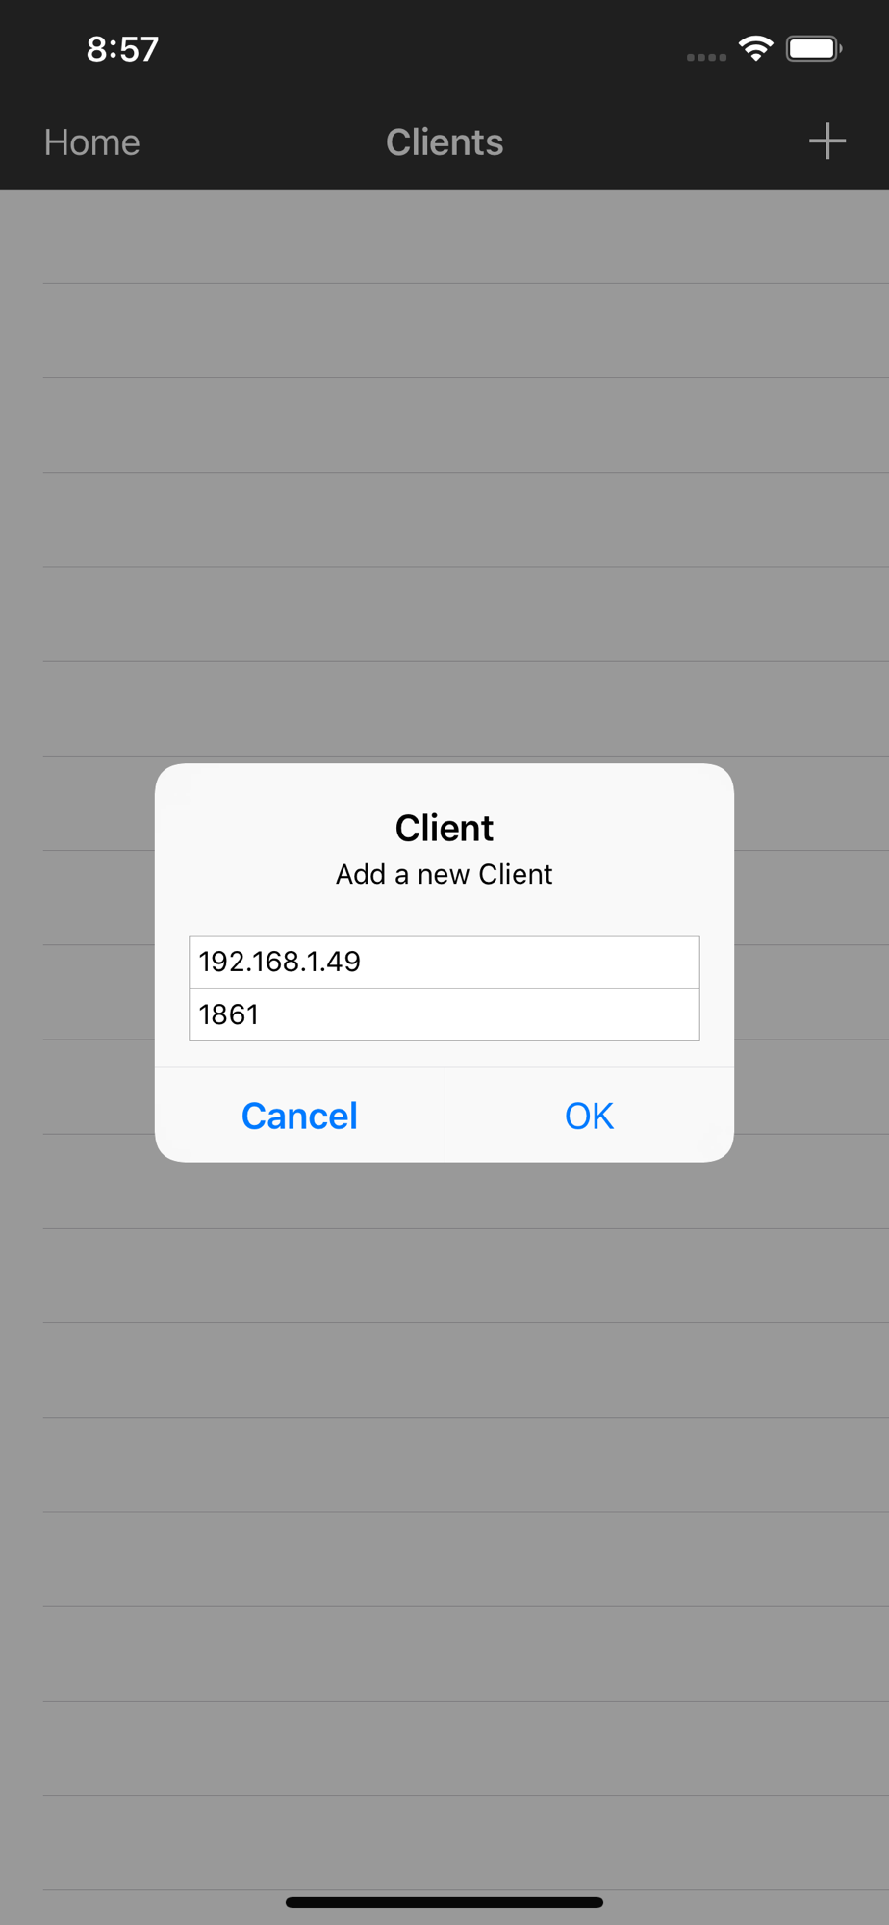Focus the 192.168.1.49 IP address field
Image resolution: width=889 pixels, height=1925 pixels.
tap(444, 962)
